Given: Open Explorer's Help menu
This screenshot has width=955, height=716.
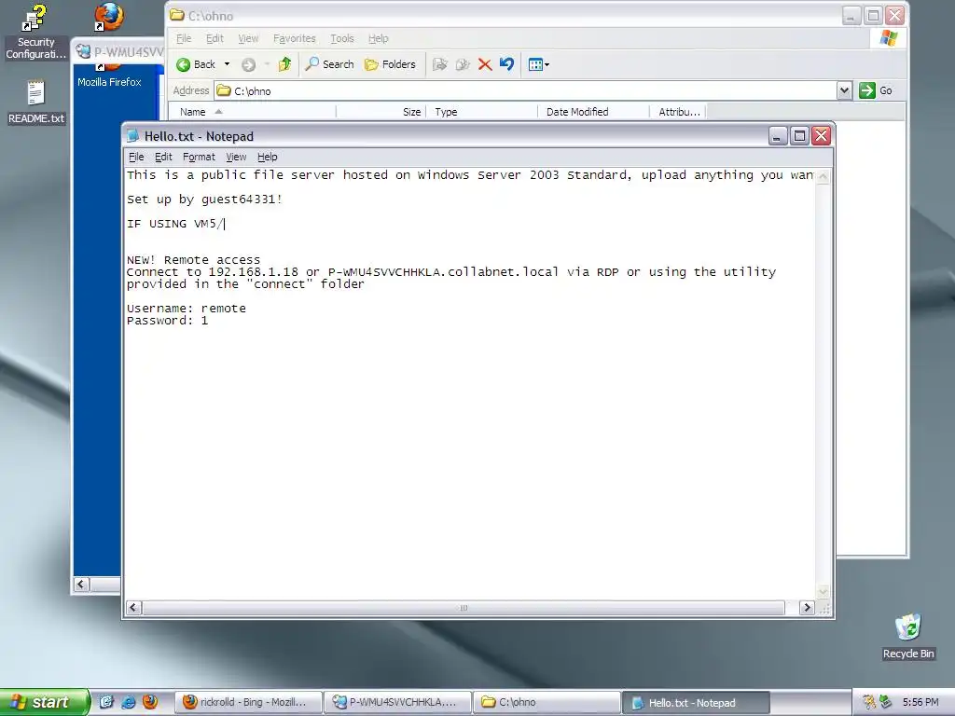Looking at the screenshot, I should (378, 38).
